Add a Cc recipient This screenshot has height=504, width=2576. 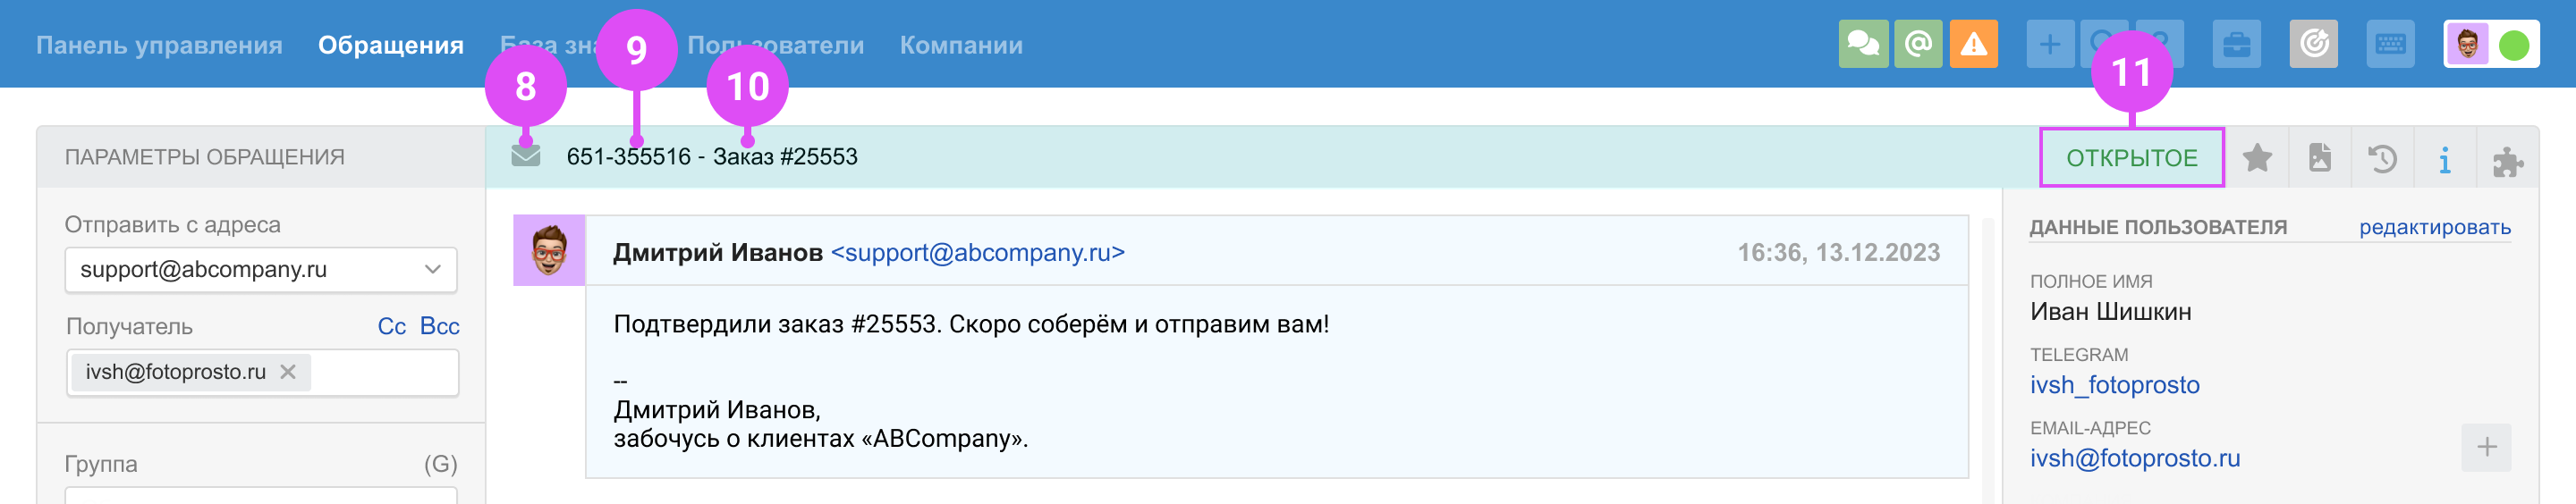coord(391,326)
